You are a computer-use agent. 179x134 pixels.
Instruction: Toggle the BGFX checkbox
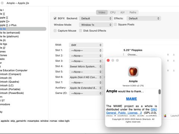[x=55, y=18]
